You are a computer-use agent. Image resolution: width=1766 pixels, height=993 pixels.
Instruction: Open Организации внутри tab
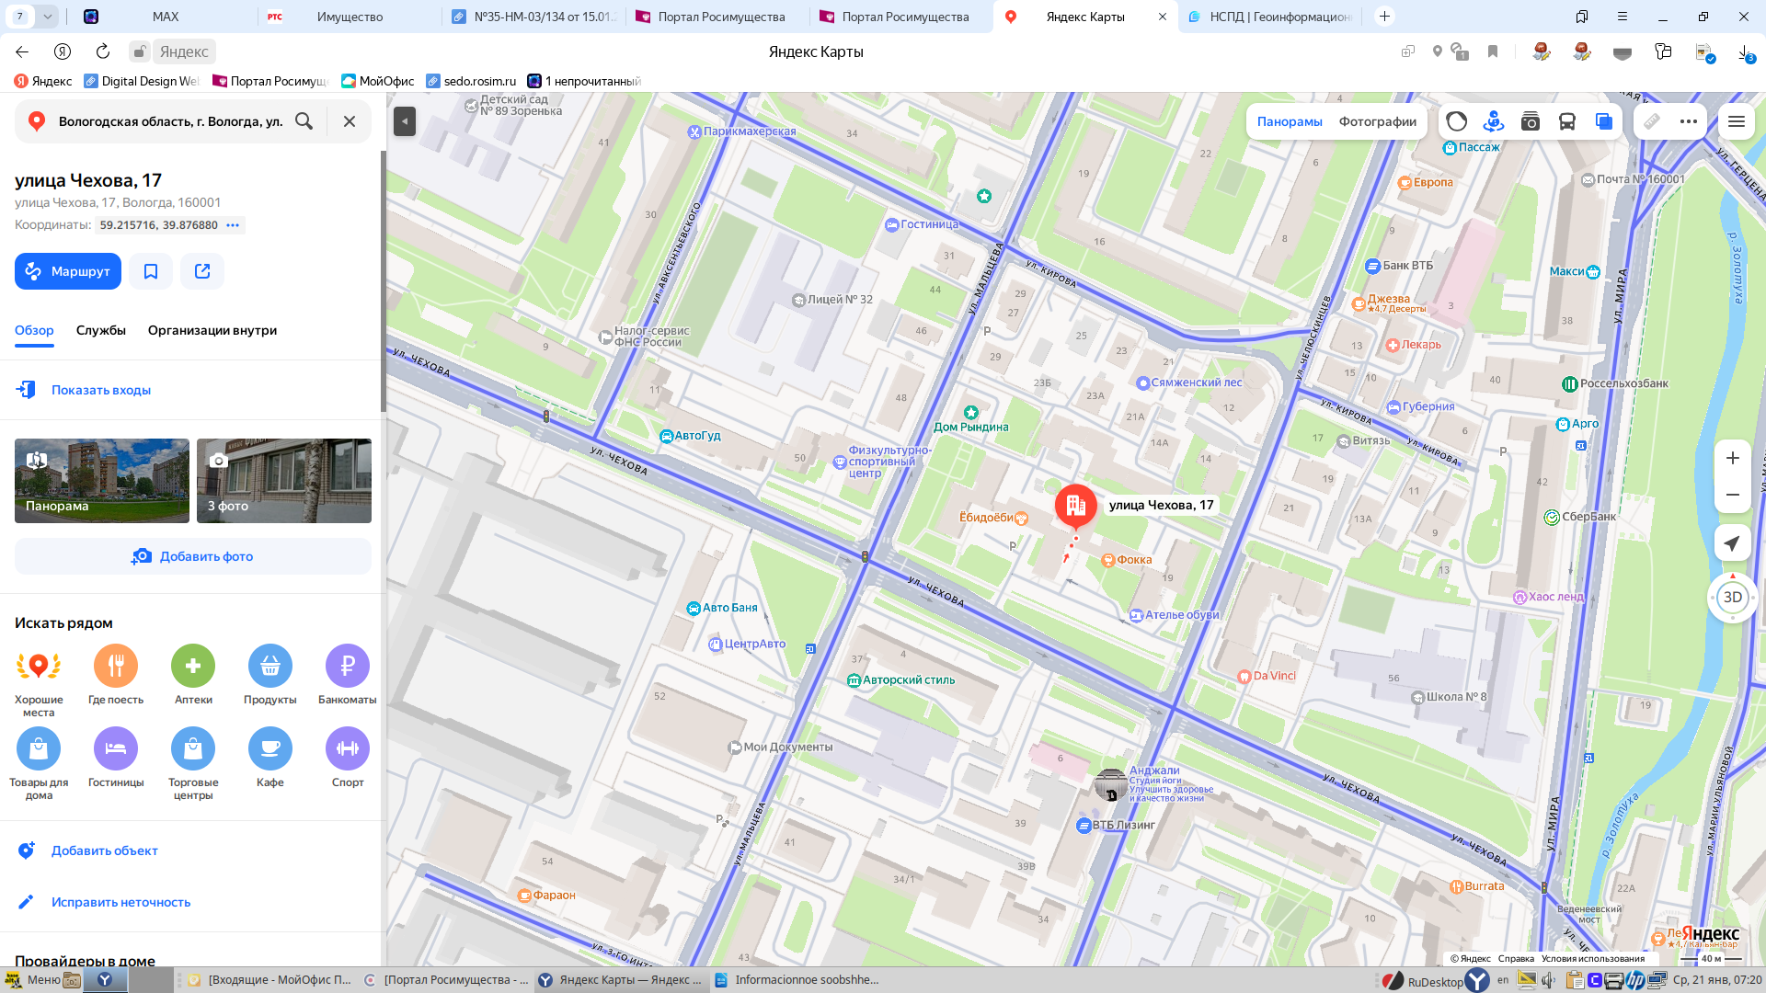[212, 330]
